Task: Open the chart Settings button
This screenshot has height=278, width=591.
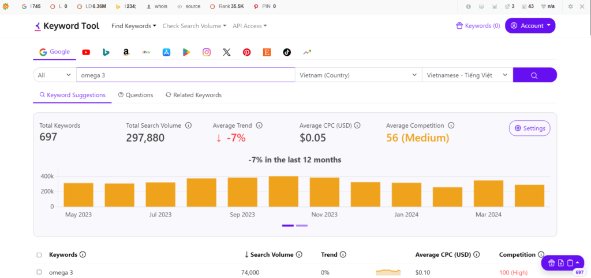Action: tap(530, 128)
